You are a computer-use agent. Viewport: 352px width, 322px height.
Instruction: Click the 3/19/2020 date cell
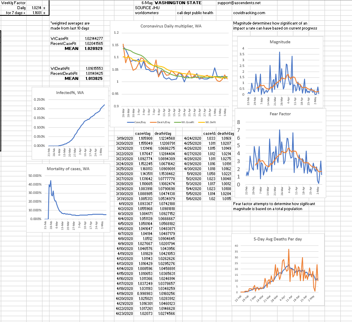point(125,138)
